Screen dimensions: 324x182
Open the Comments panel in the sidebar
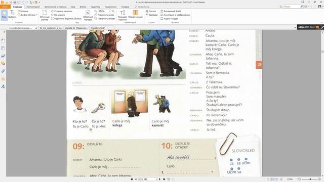click(3, 63)
